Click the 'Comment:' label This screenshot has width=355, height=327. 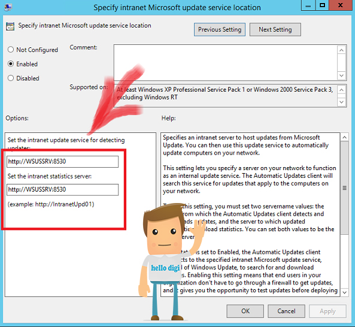83,47
